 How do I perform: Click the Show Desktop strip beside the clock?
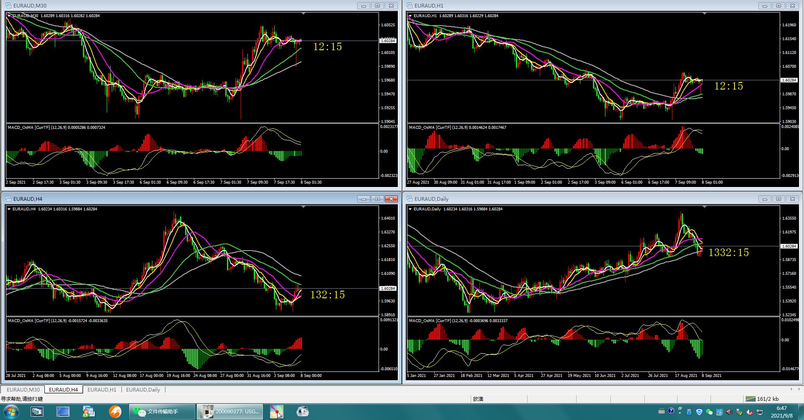(801, 412)
